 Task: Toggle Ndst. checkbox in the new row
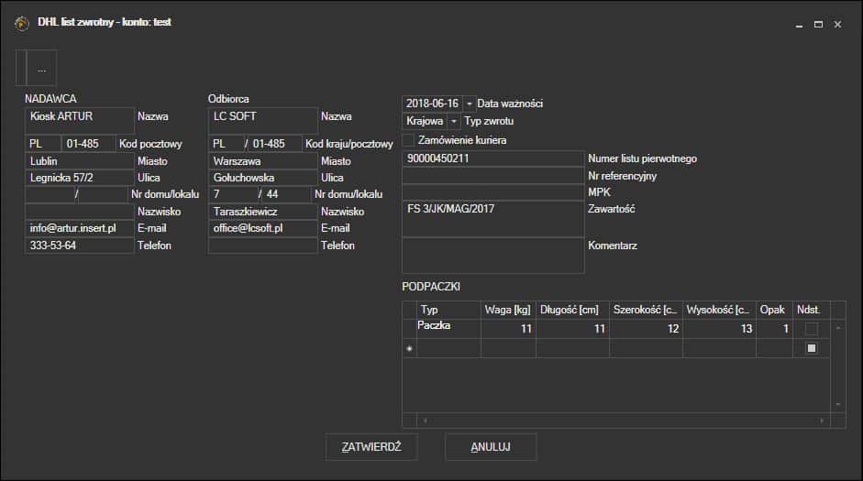click(812, 348)
